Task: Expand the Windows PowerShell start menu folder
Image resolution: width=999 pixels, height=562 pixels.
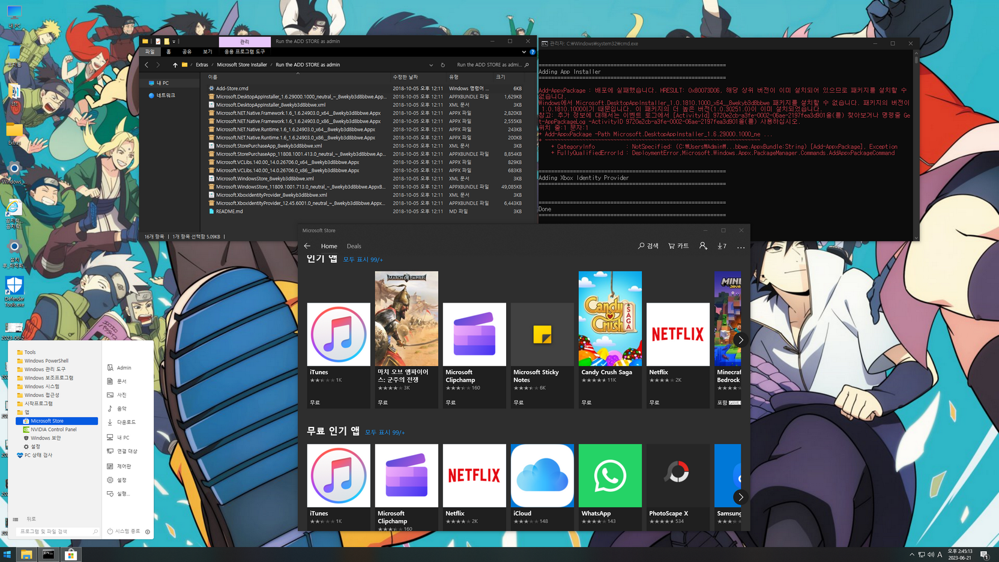Action: (x=46, y=361)
